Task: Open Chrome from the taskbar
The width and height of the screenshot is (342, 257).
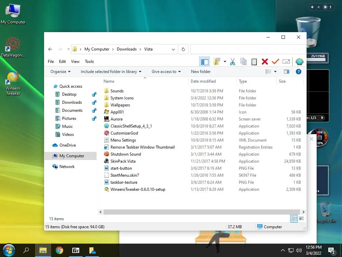Action: tap(59, 250)
